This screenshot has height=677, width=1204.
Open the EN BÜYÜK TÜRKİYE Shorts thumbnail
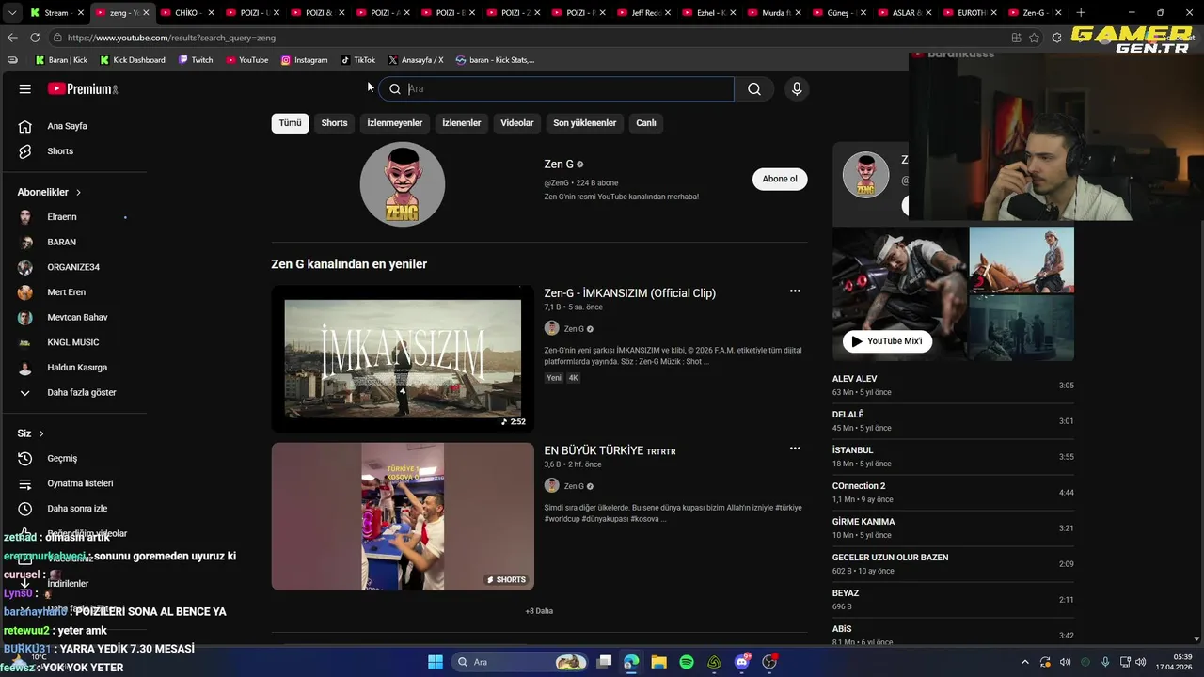click(x=403, y=516)
